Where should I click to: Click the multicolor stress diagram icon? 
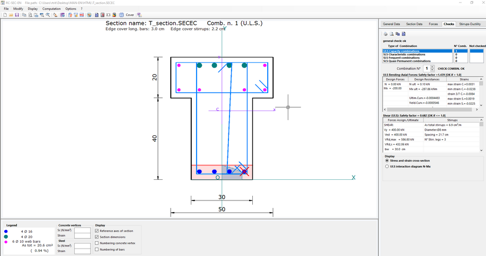click(x=114, y=15)
